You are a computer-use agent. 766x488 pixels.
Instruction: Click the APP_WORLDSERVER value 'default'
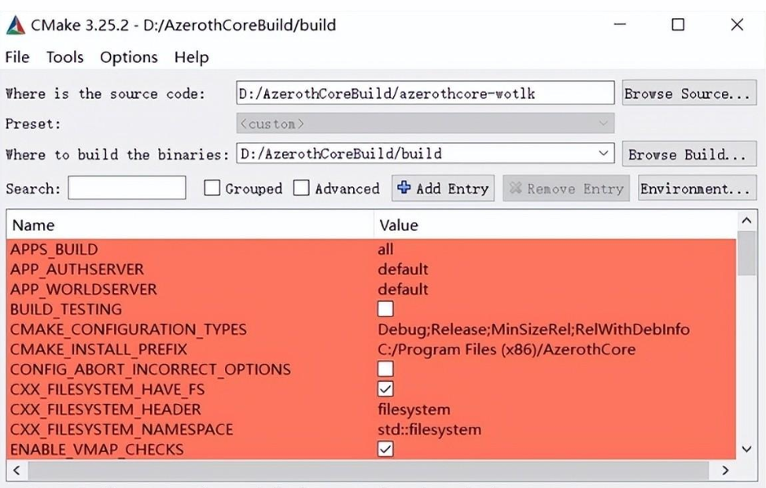point(403,289)
